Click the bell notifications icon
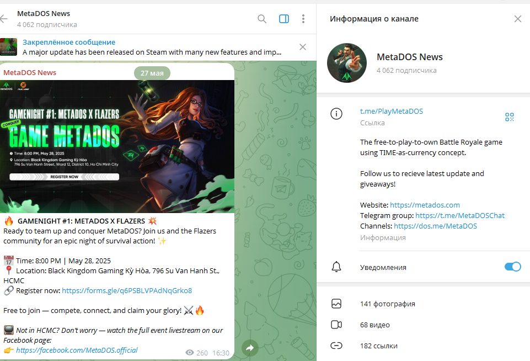Screen dimensions: 530x361 coord(336,267)
